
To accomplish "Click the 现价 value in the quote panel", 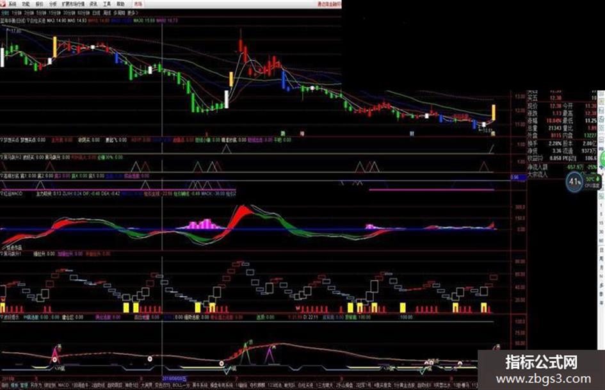I will [556, 106].
